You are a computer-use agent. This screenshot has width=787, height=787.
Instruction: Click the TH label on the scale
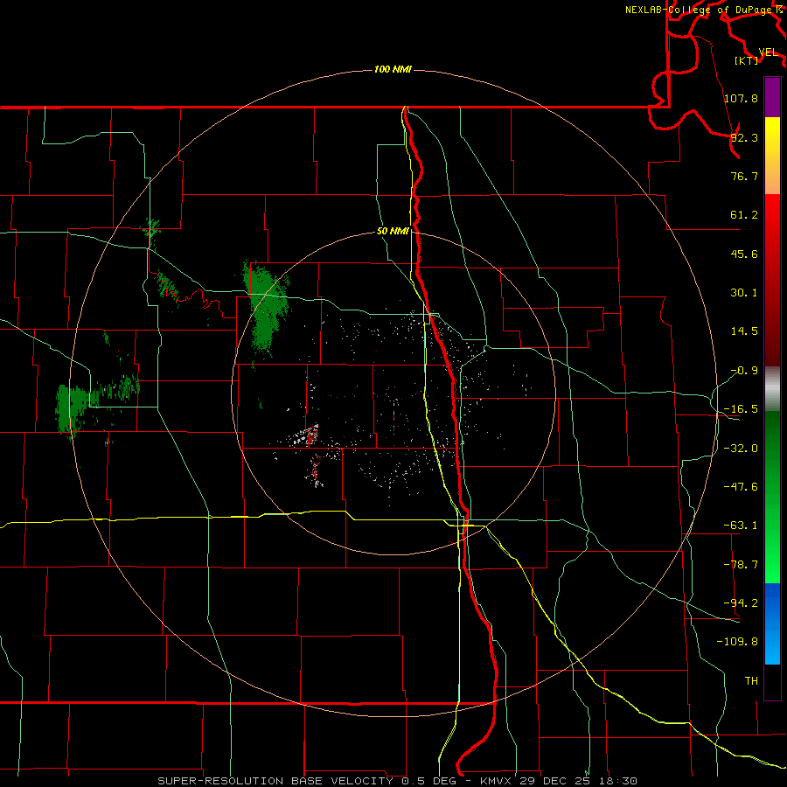(x=751, y=681)
